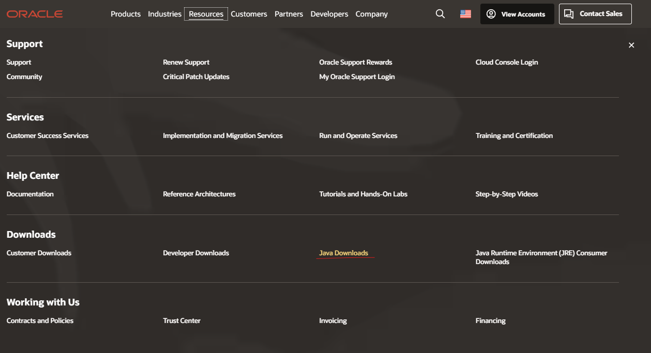Open the Partners menu
Viewport: 651px width, 353px height.
point(289,14)
